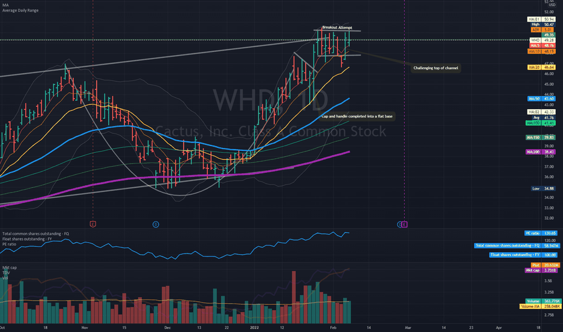Click the MA:82 42.33 axis label
Screen dimensions: 563x332
(541, 112)
